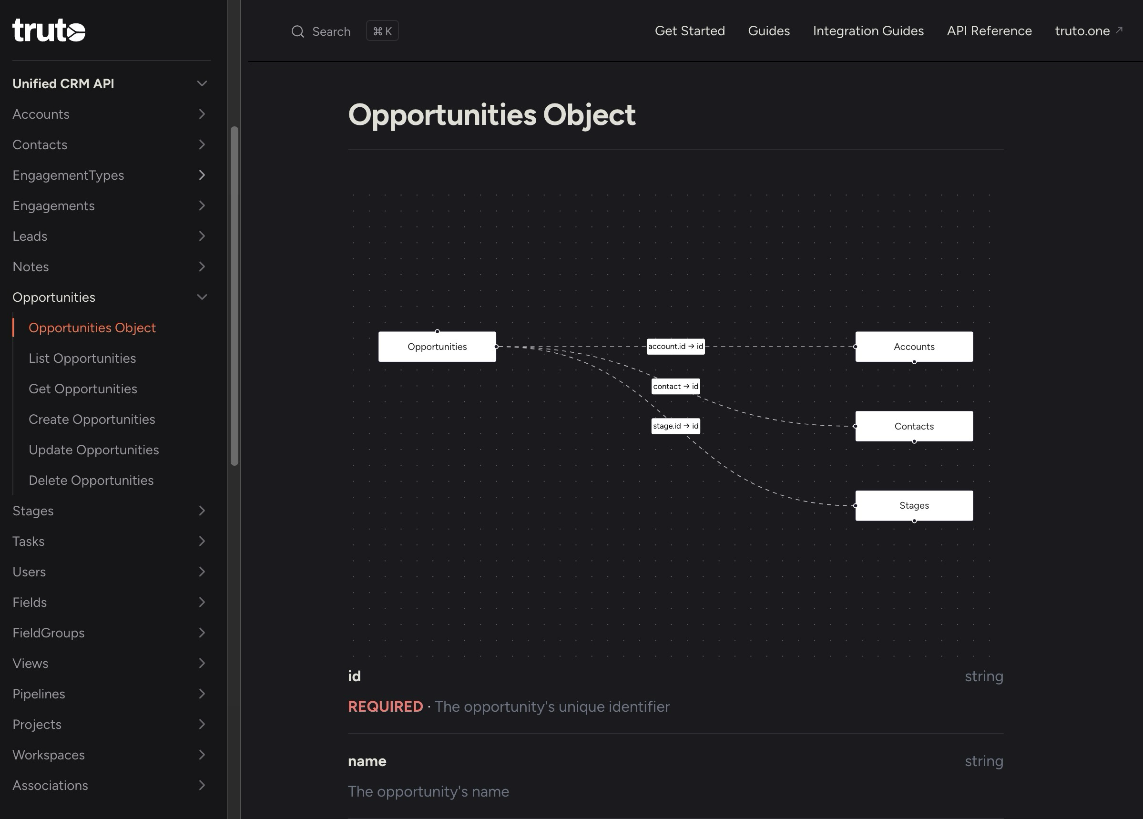The width and height of the screenshot is (1143, 819).
Task: Open List Opportunities page
Action: point(82,358)
